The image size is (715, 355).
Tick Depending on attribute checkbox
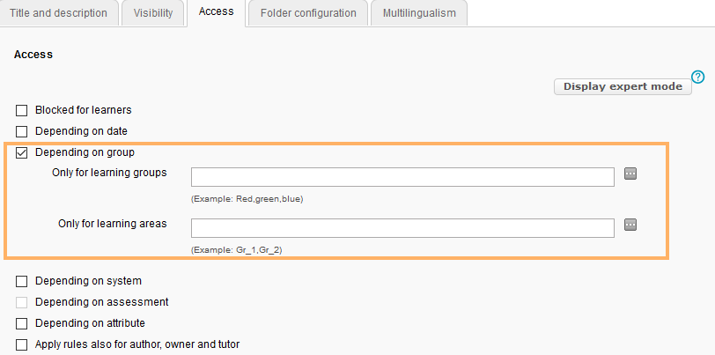22,323
